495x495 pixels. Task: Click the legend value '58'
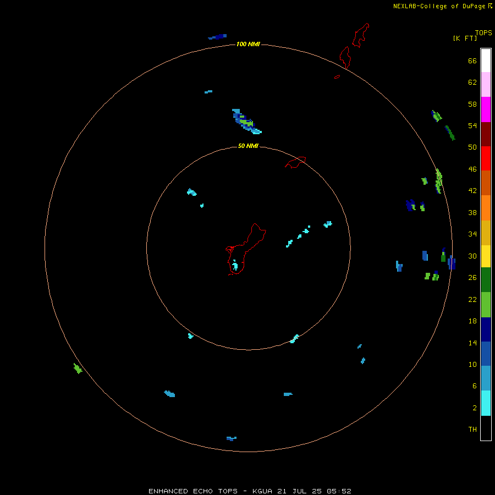(x=472, y=104)
